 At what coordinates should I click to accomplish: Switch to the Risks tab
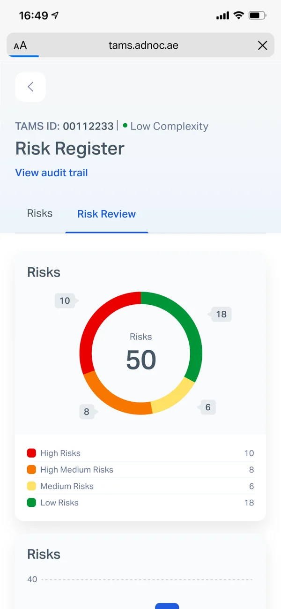coord(40,213)
